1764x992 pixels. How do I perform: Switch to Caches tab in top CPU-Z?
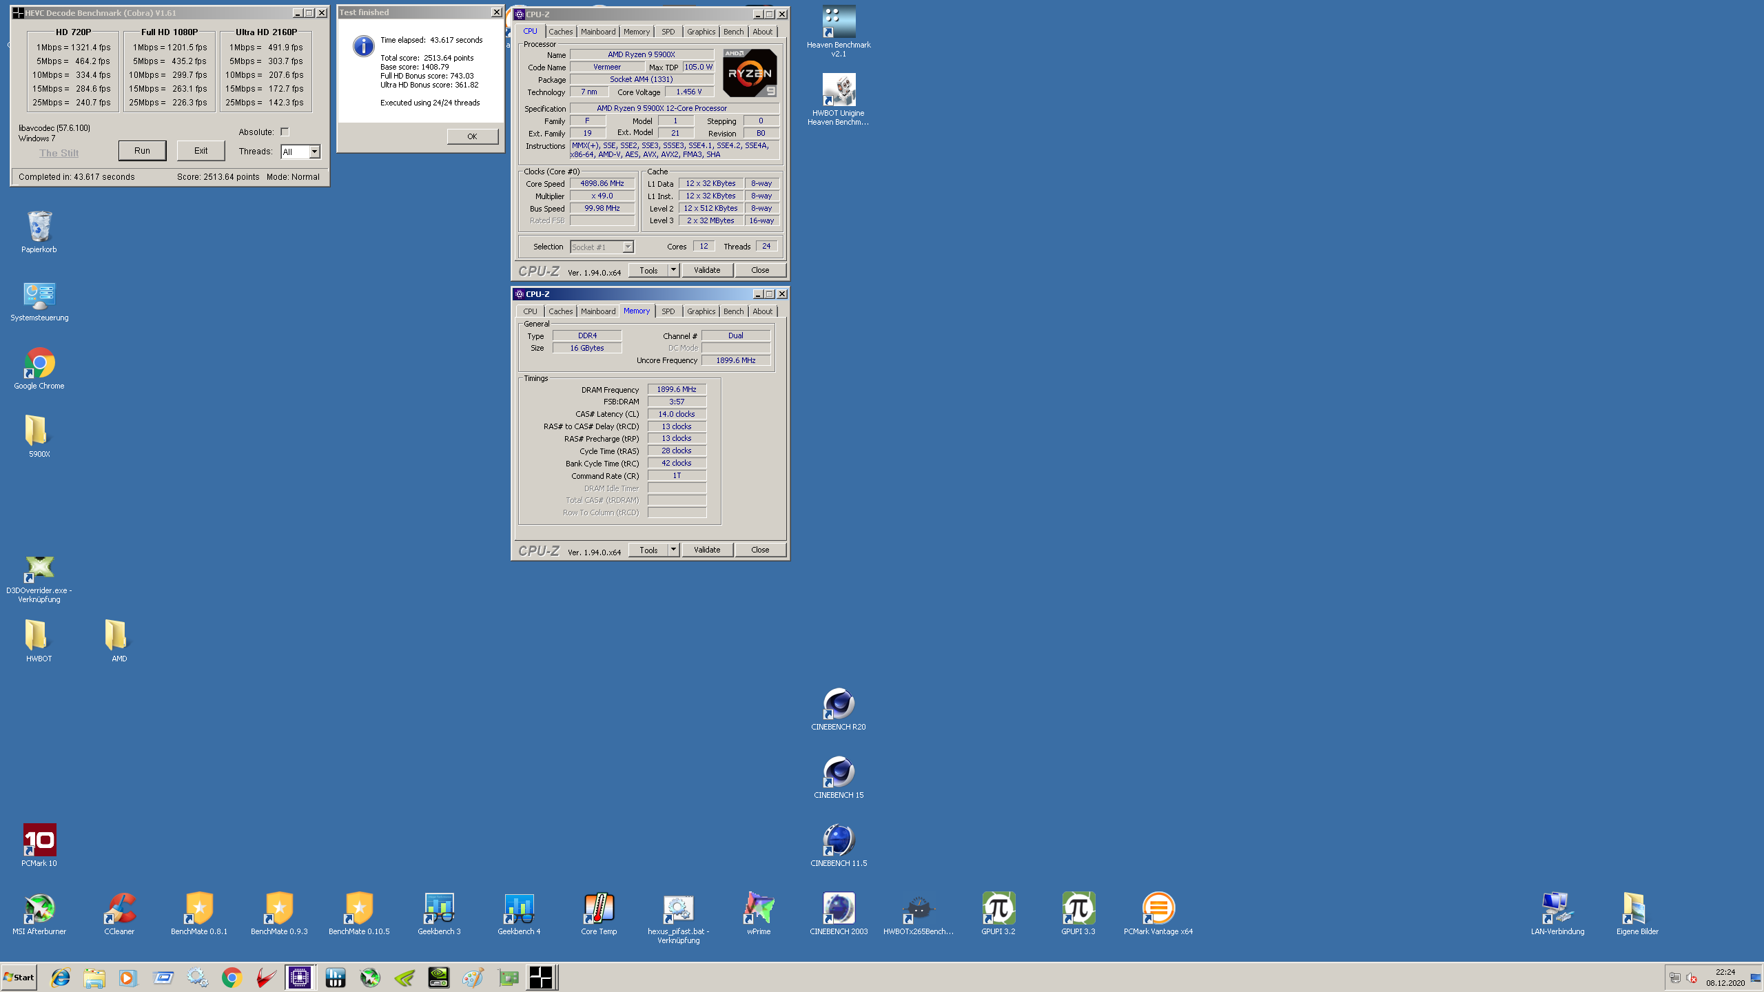[x=560, y=32]
